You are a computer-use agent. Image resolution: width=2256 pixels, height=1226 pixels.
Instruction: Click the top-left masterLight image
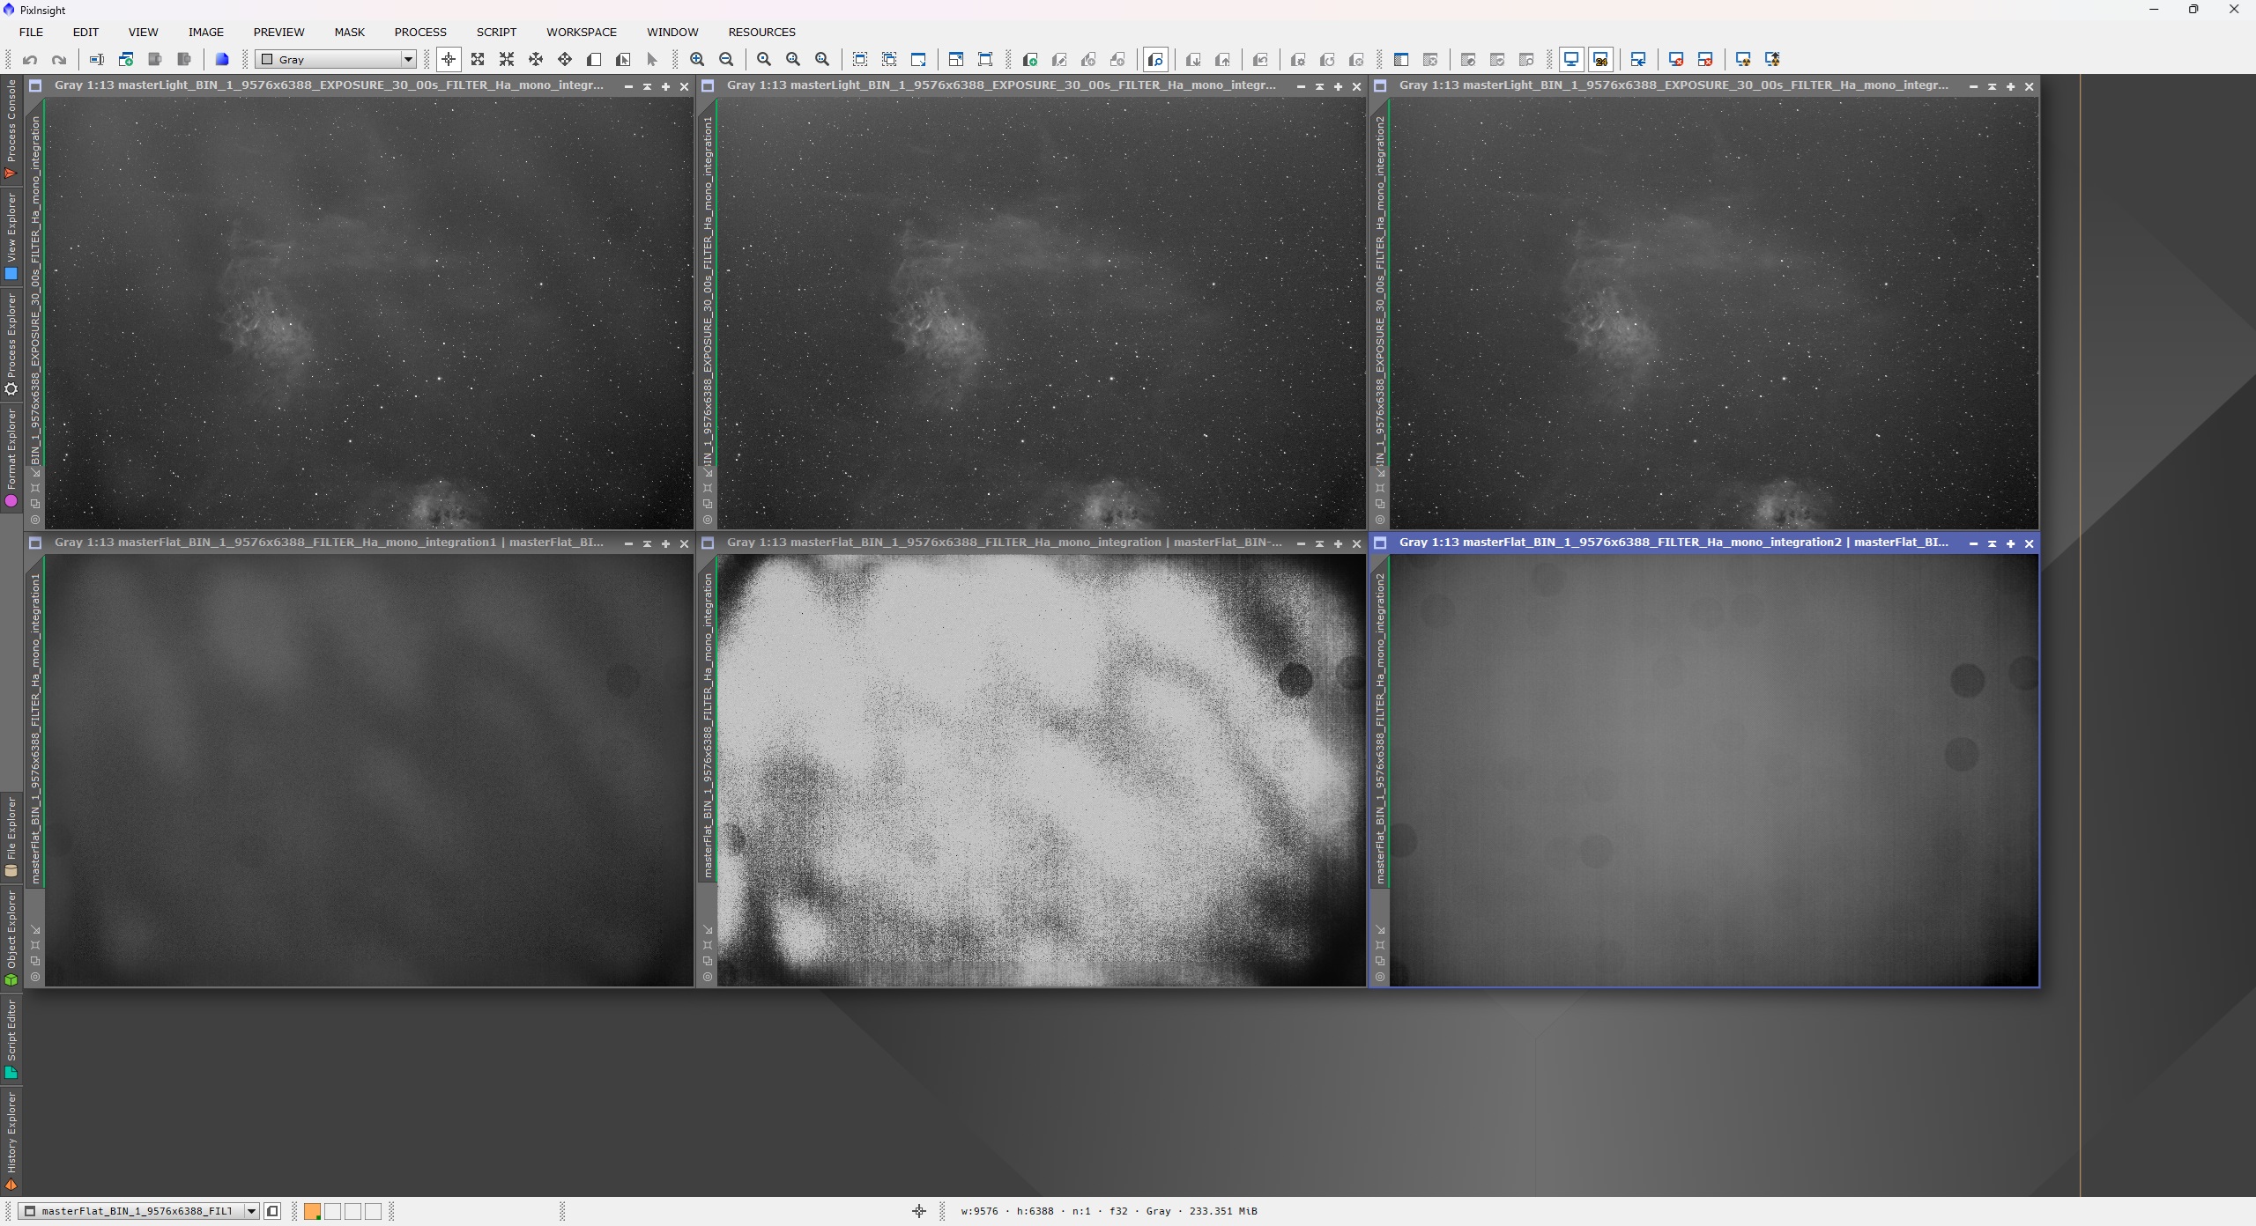369,313
